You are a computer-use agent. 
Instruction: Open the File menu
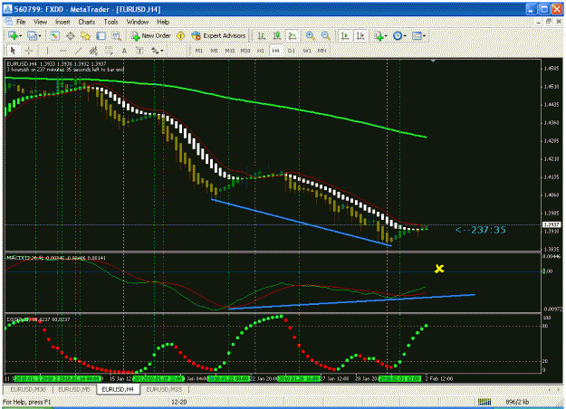pos(21,22)
